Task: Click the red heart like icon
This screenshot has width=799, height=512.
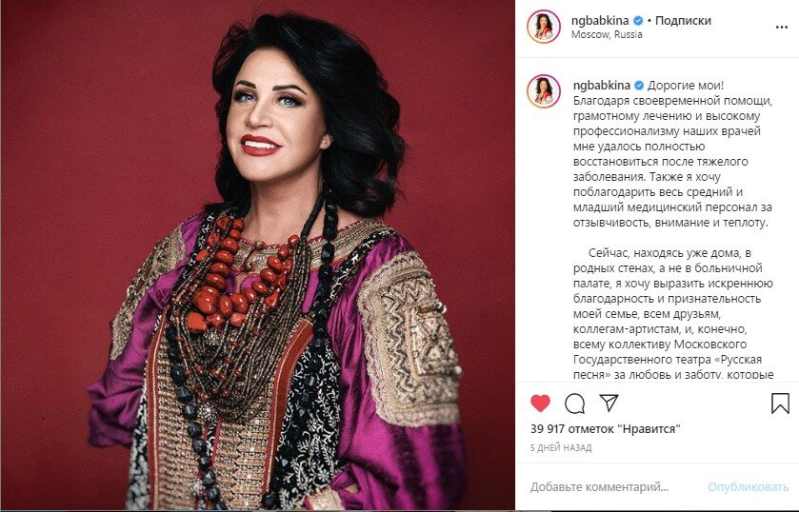Action: (540, 403)
